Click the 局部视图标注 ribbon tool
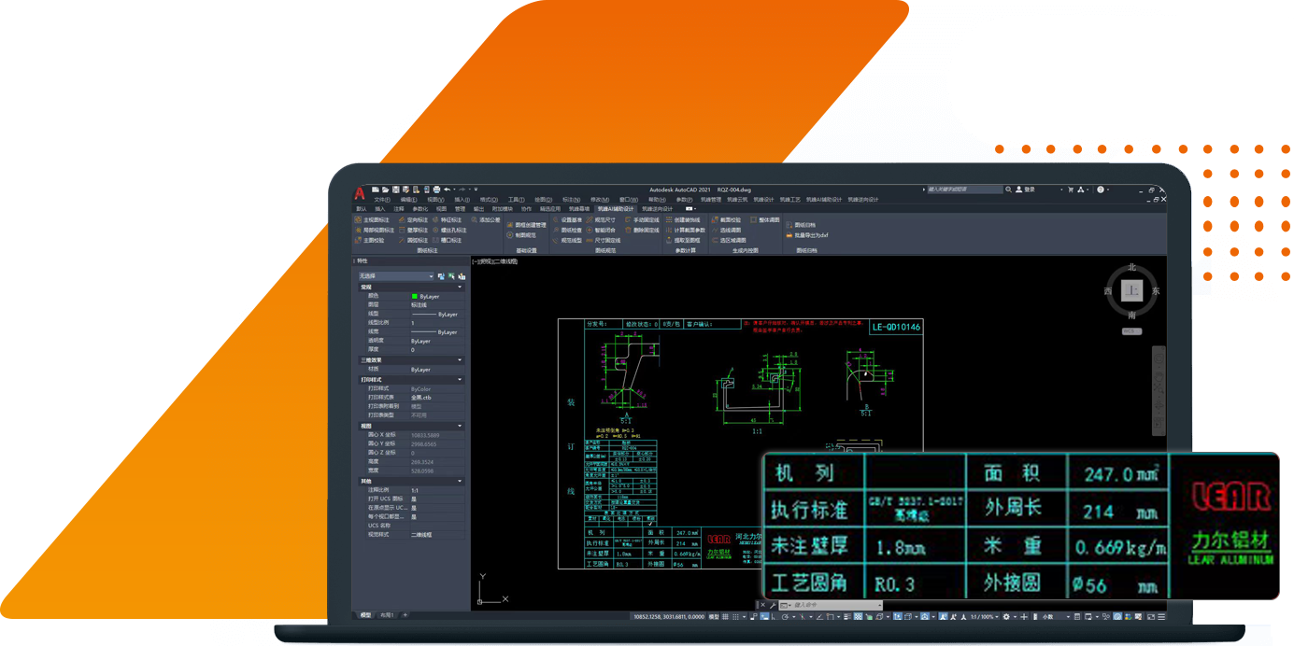The height and width of the screenshot is (646, 1294). 376,230
